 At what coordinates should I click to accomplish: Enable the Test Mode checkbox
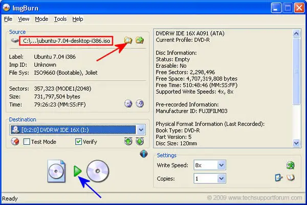[x=27, y=142]
